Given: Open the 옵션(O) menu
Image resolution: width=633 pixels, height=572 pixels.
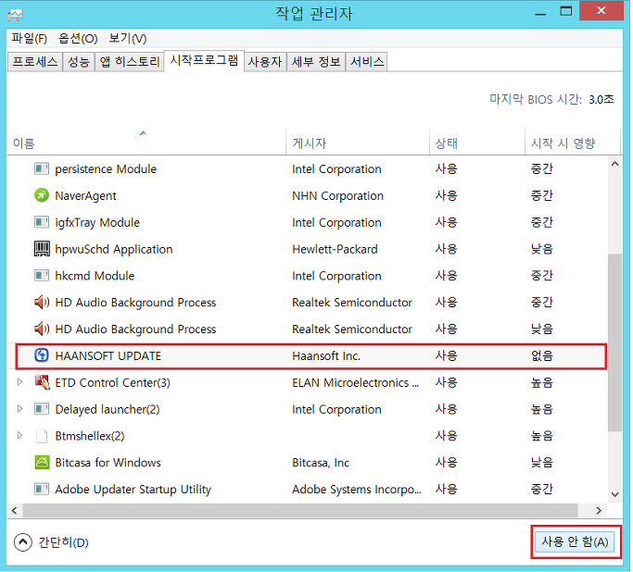Looking at the screenshot, I should point(78,39).
